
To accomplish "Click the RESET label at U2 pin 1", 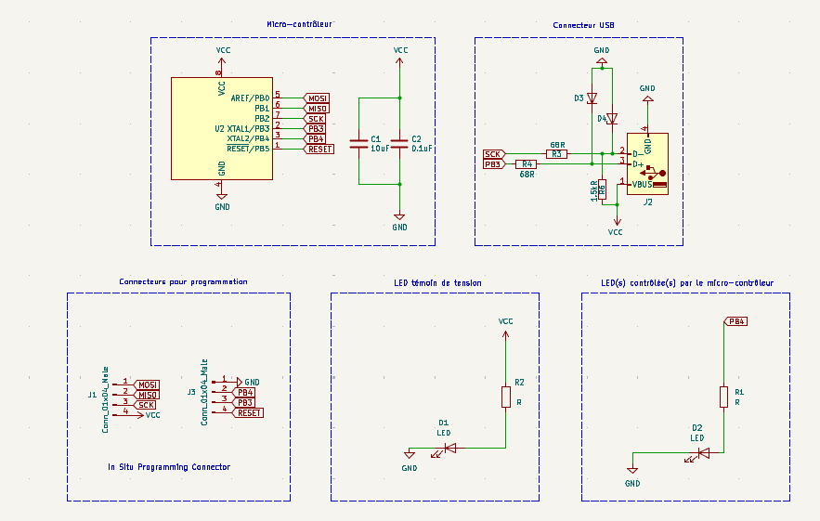I will [x=319, y=149].
